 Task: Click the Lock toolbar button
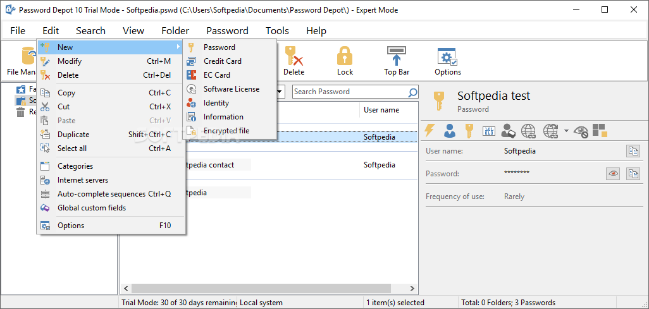pos(345,61)
